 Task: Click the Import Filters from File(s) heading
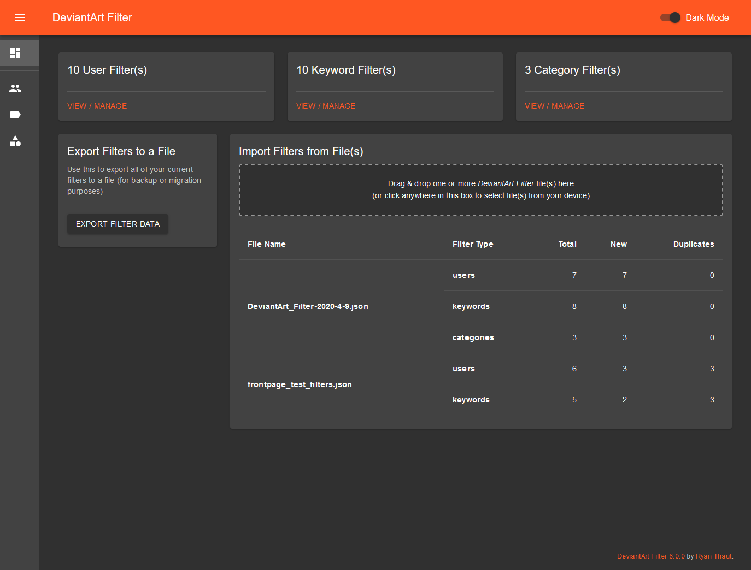(301, 151)
